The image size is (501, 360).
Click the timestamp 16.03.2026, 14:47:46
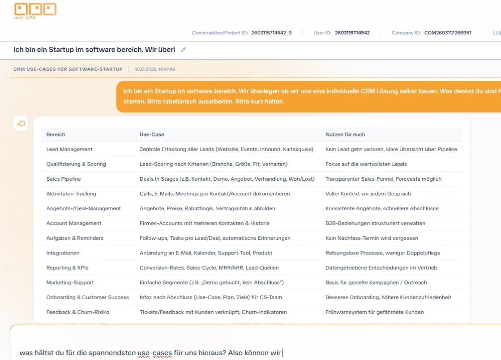tap(154, 69)
